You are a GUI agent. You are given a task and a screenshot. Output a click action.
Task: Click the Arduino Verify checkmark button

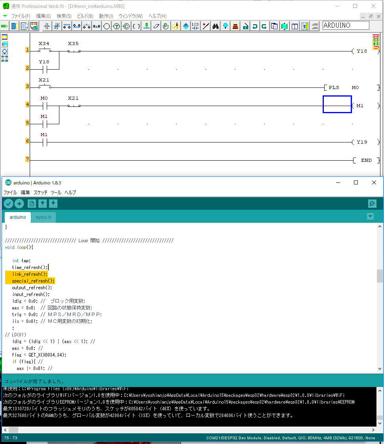[x=8, y=204]
